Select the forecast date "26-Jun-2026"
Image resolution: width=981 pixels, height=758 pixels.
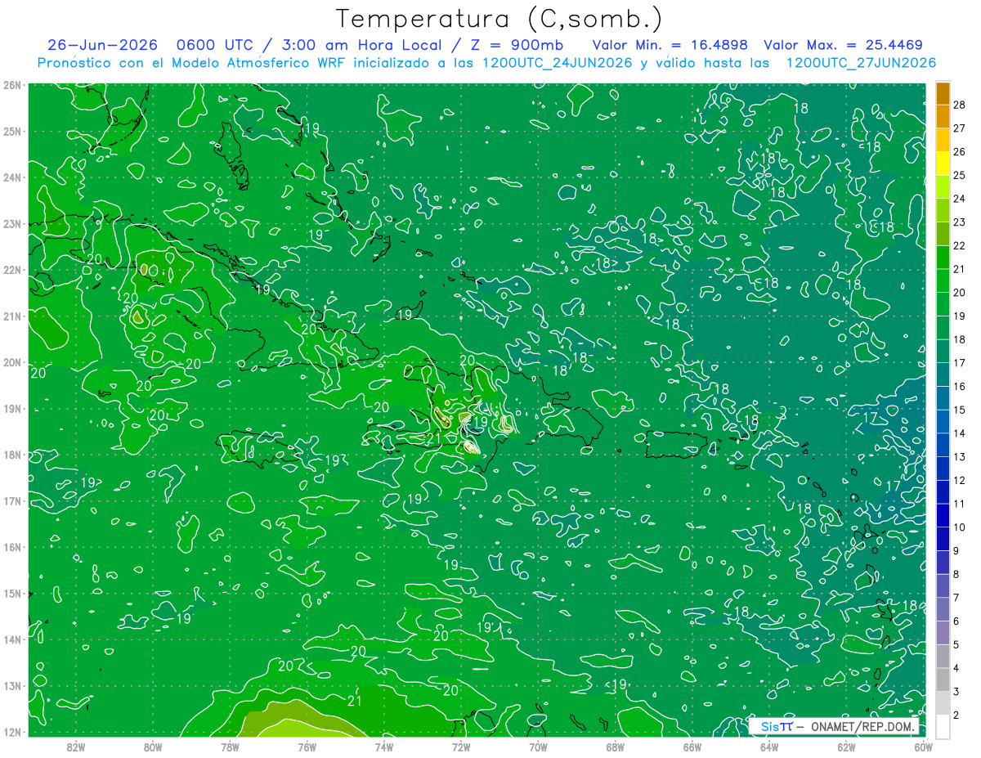pyautogui.click(x=101, y=45)
